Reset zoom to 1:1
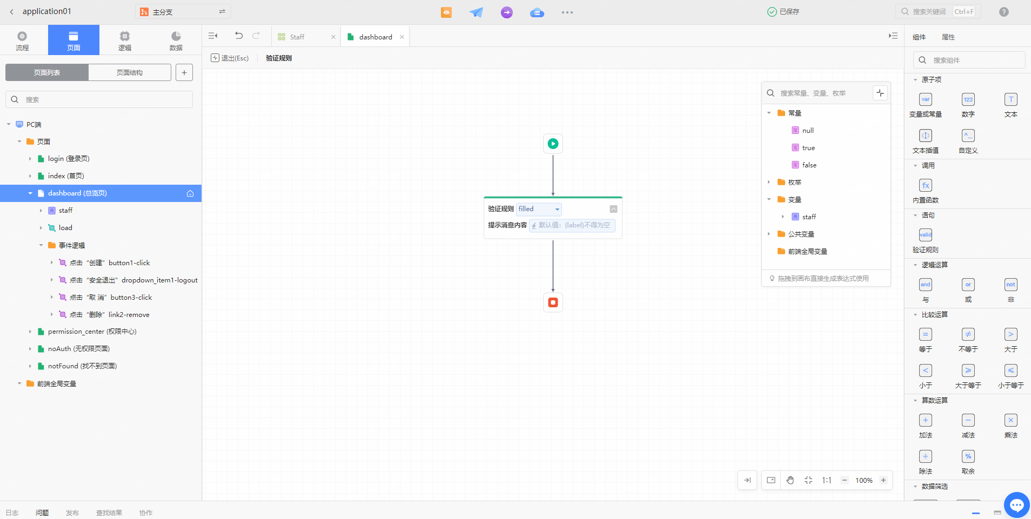Screen dimensions: 1031x519 point(827,480)
